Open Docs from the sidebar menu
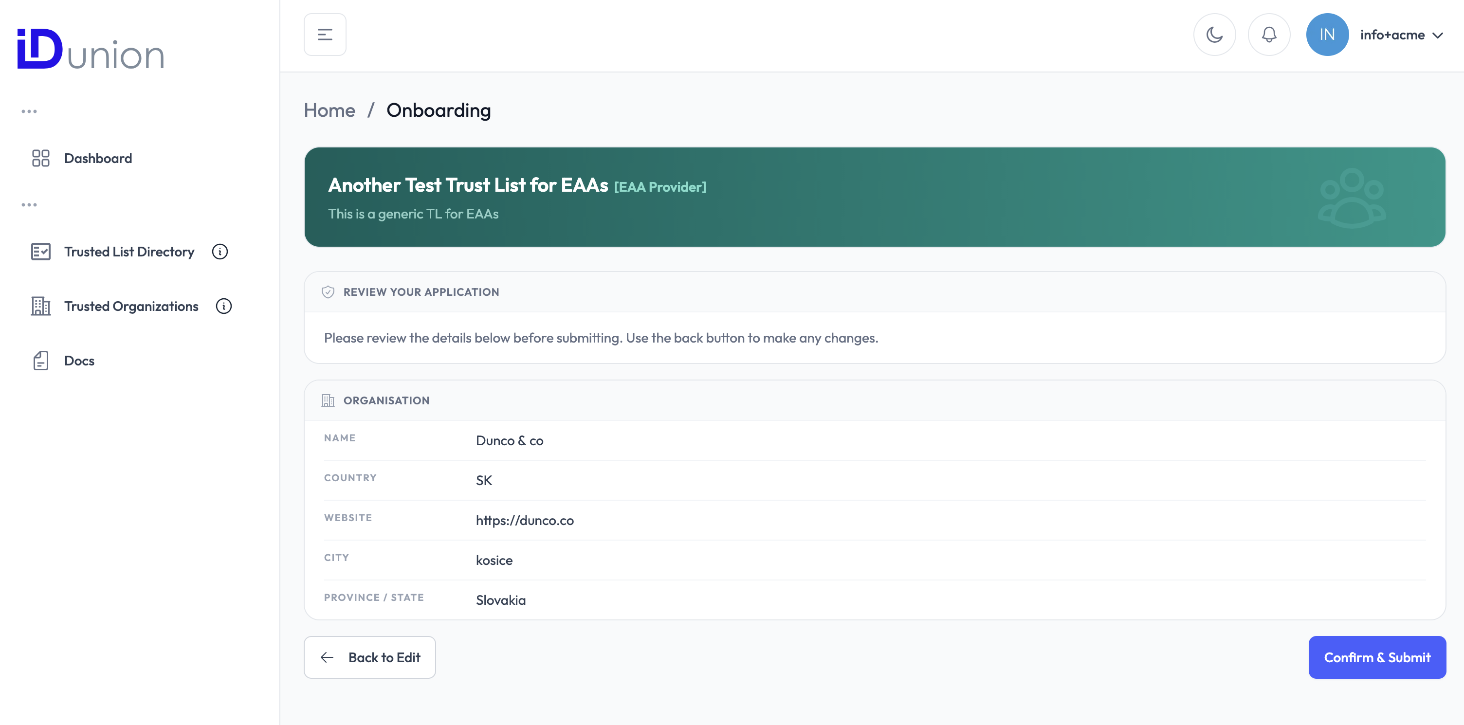 point(79,360)
